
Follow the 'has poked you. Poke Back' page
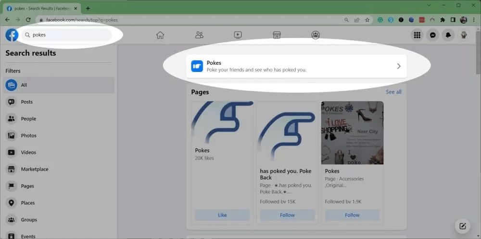click(x=287, y=215)
